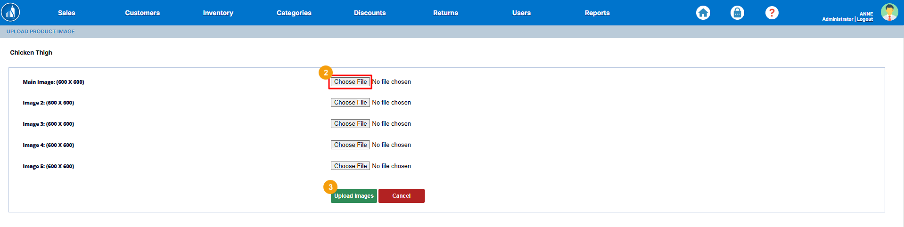
Task: Click the lock icon in header
Action: [737, 13]
